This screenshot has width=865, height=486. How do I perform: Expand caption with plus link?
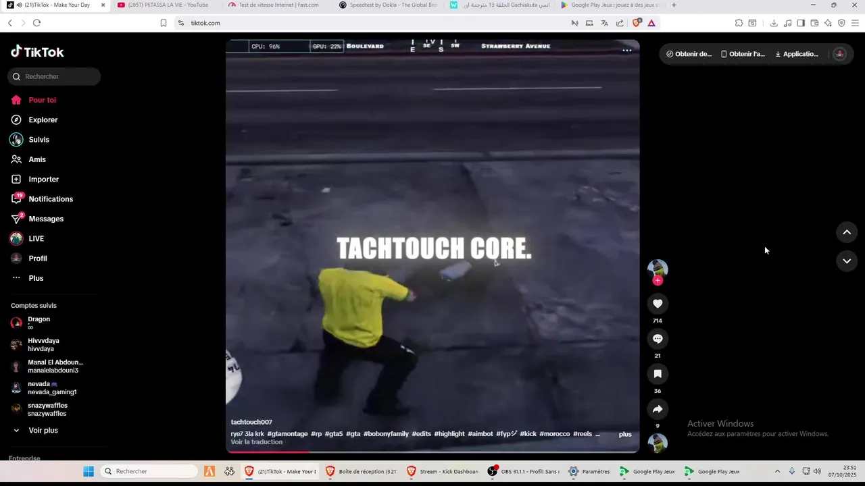coord(625,434)
